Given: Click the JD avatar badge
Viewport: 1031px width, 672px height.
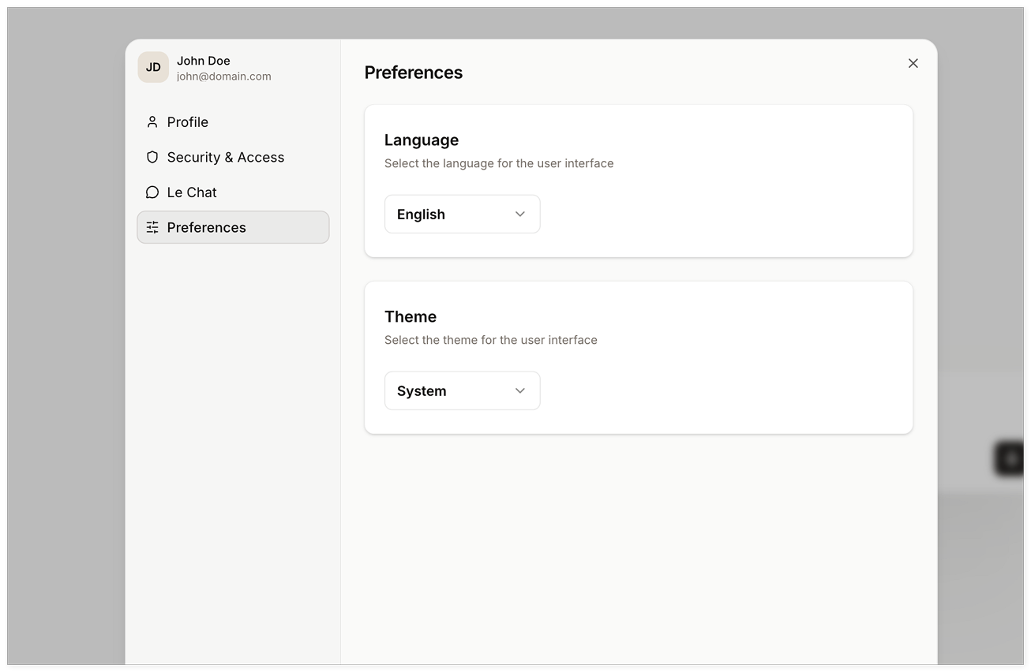Looking at the screenshot, I should pos(153,67).
